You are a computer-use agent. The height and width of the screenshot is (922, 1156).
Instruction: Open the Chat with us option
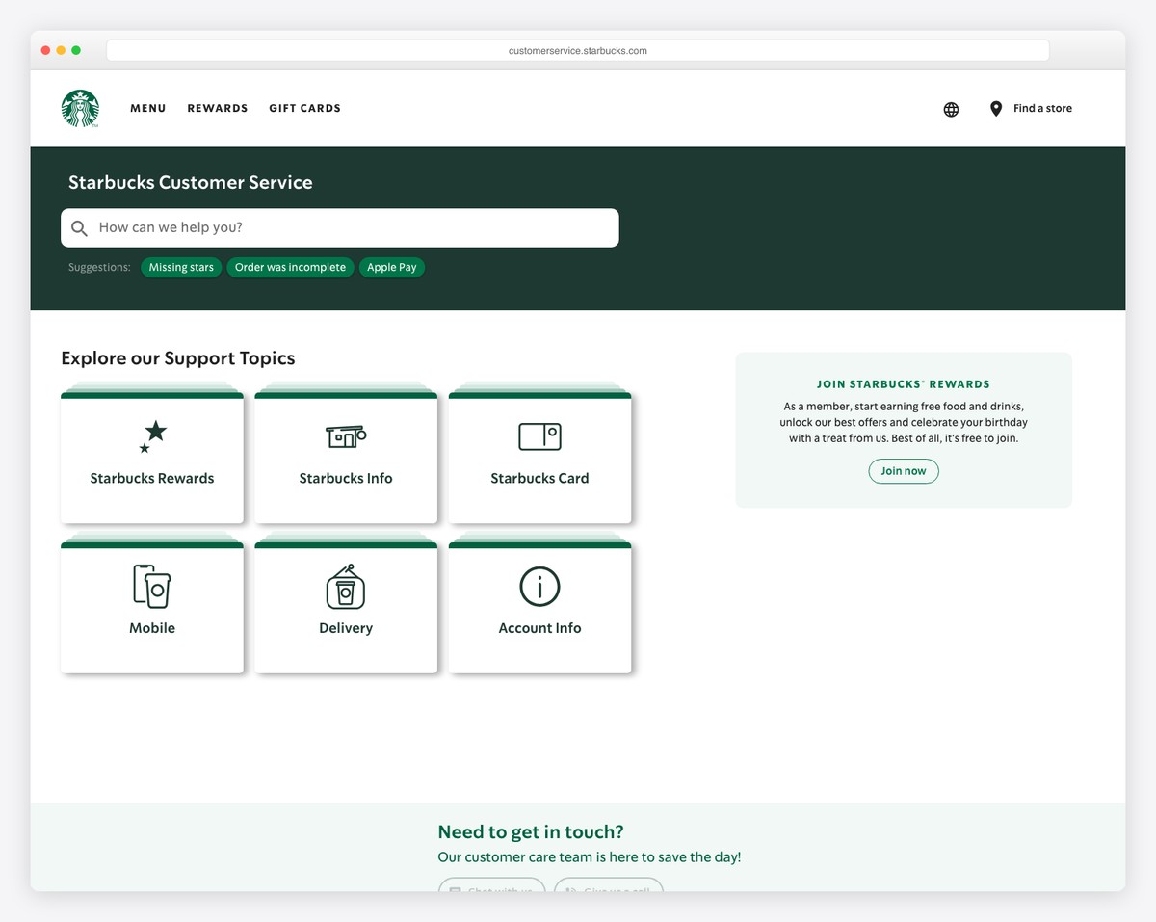[x=491, y=891]
